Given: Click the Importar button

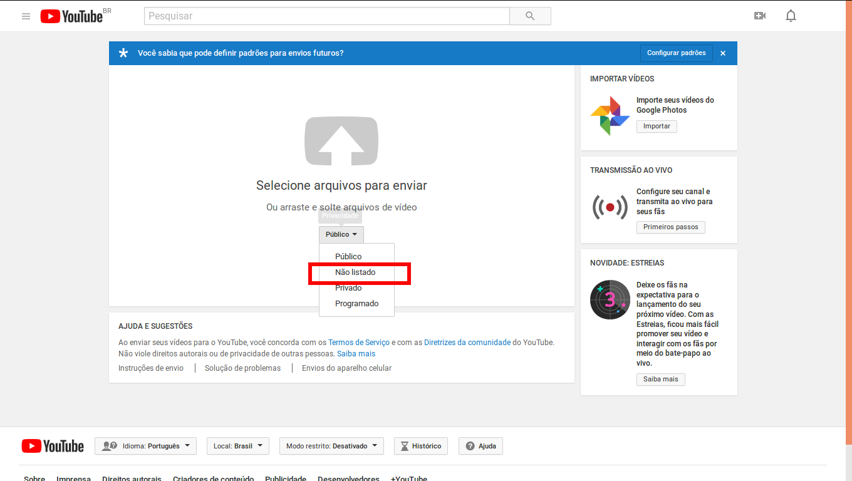Looking at the screenshot, I should pyautogui.click(x=657, y=126).
